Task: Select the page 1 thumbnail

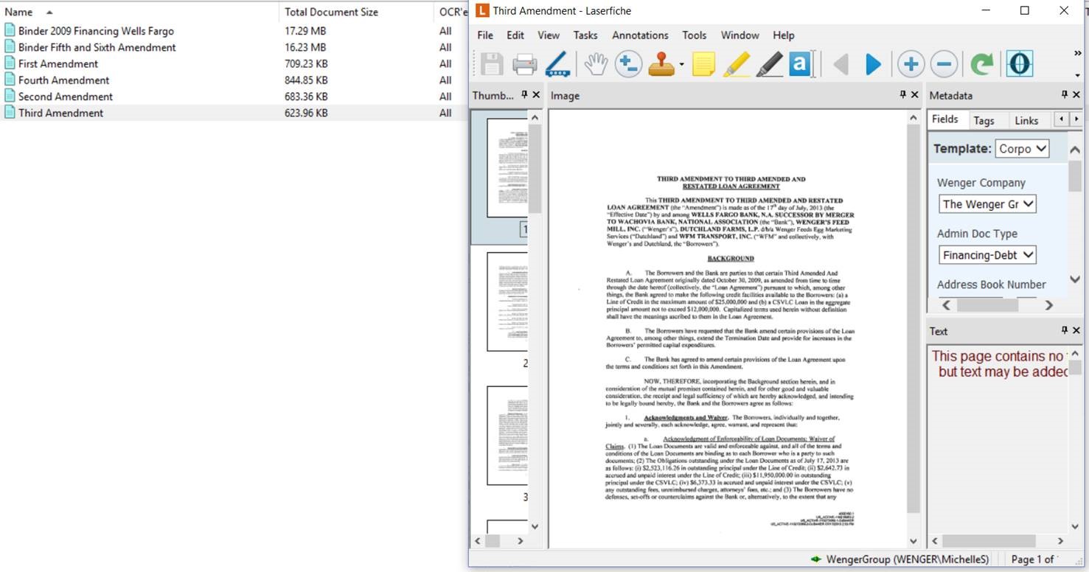Action: click(507, 168)
